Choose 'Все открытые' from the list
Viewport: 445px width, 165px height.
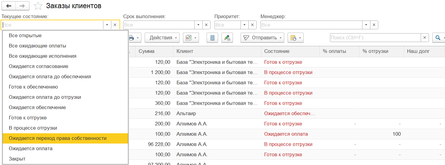[25, 36]
